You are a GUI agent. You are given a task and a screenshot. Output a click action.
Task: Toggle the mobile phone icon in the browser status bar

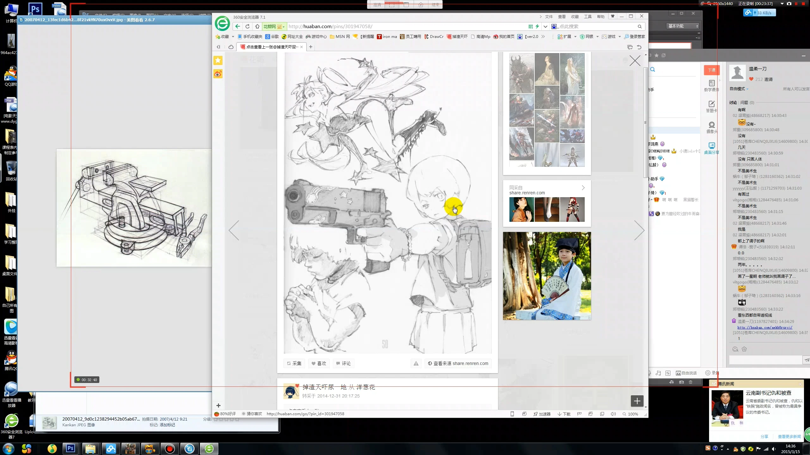pos(512,414)
